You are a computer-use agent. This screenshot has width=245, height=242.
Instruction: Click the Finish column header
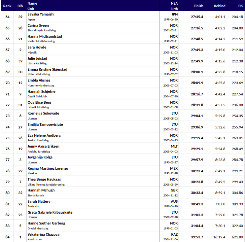click(198, 6)
